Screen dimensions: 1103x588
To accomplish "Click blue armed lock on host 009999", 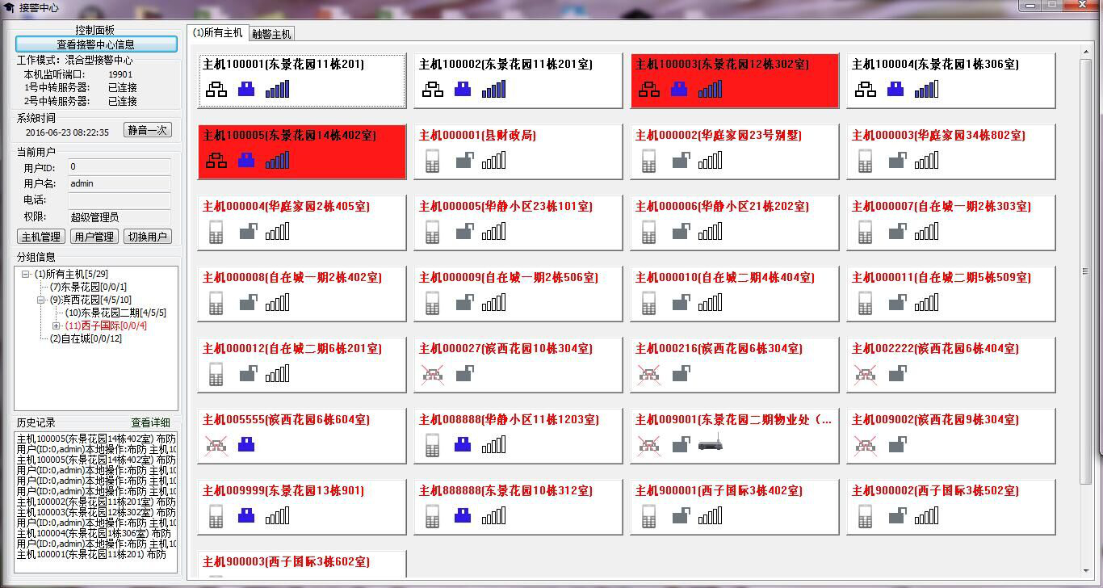I will tap(246, 515).
